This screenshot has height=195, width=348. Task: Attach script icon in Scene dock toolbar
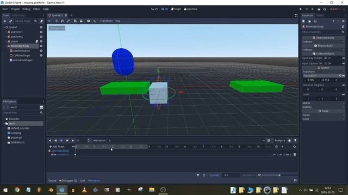coord(41,21)
